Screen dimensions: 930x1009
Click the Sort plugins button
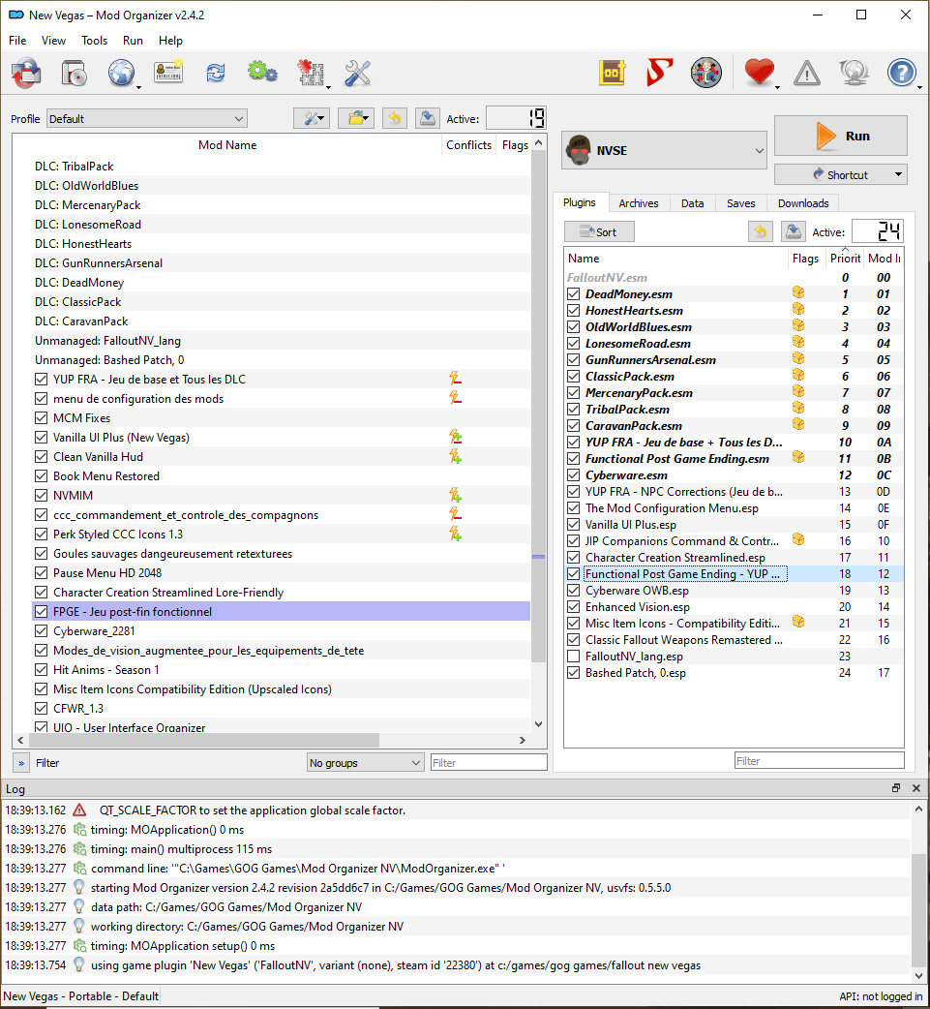coord(599,231)
